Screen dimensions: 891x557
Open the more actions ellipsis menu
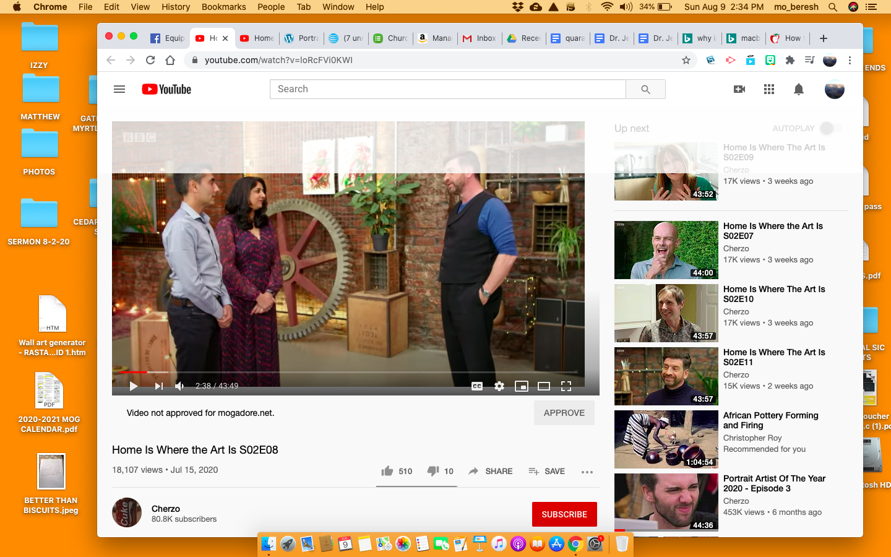click(587, 472)
